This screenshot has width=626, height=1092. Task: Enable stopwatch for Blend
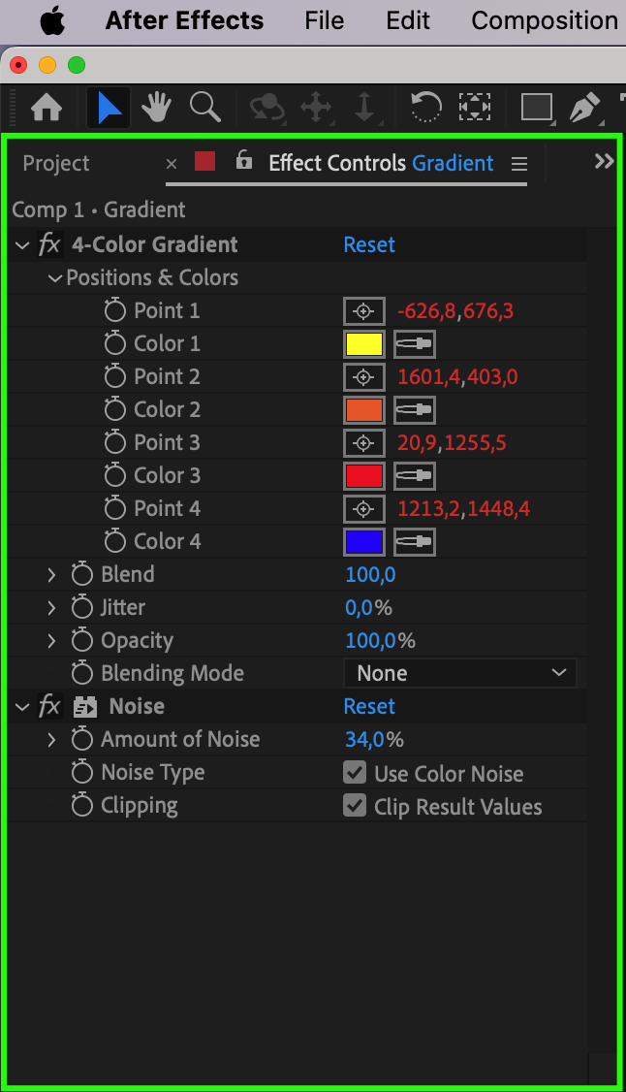[x=82, y=574]
